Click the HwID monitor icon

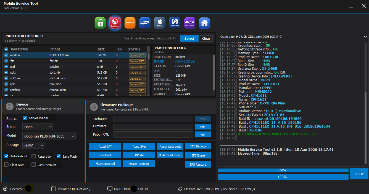click(110, 189)
